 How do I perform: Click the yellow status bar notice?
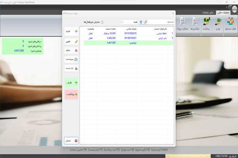tap(188, 156)
